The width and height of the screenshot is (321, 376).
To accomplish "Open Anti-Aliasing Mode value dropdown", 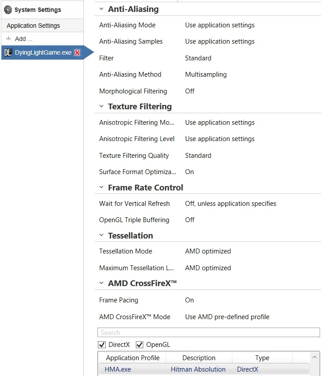I will 220,25.
